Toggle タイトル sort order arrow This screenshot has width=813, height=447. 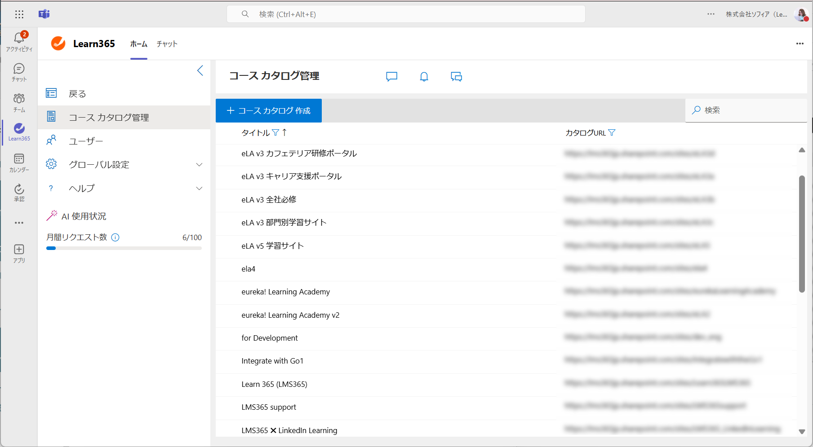[284, 132]
